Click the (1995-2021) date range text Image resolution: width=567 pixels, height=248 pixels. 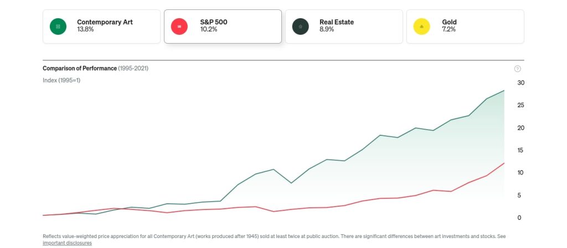point(133,68)
